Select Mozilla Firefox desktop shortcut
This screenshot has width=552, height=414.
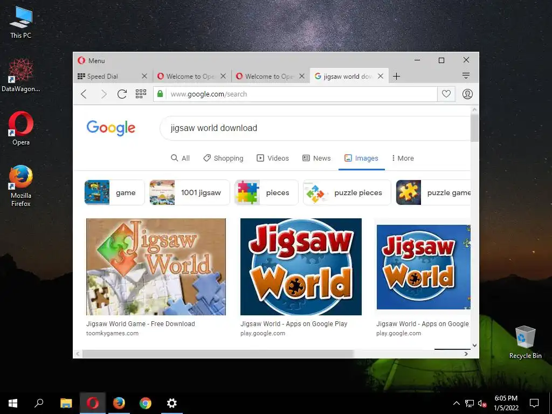click(21, 186)
